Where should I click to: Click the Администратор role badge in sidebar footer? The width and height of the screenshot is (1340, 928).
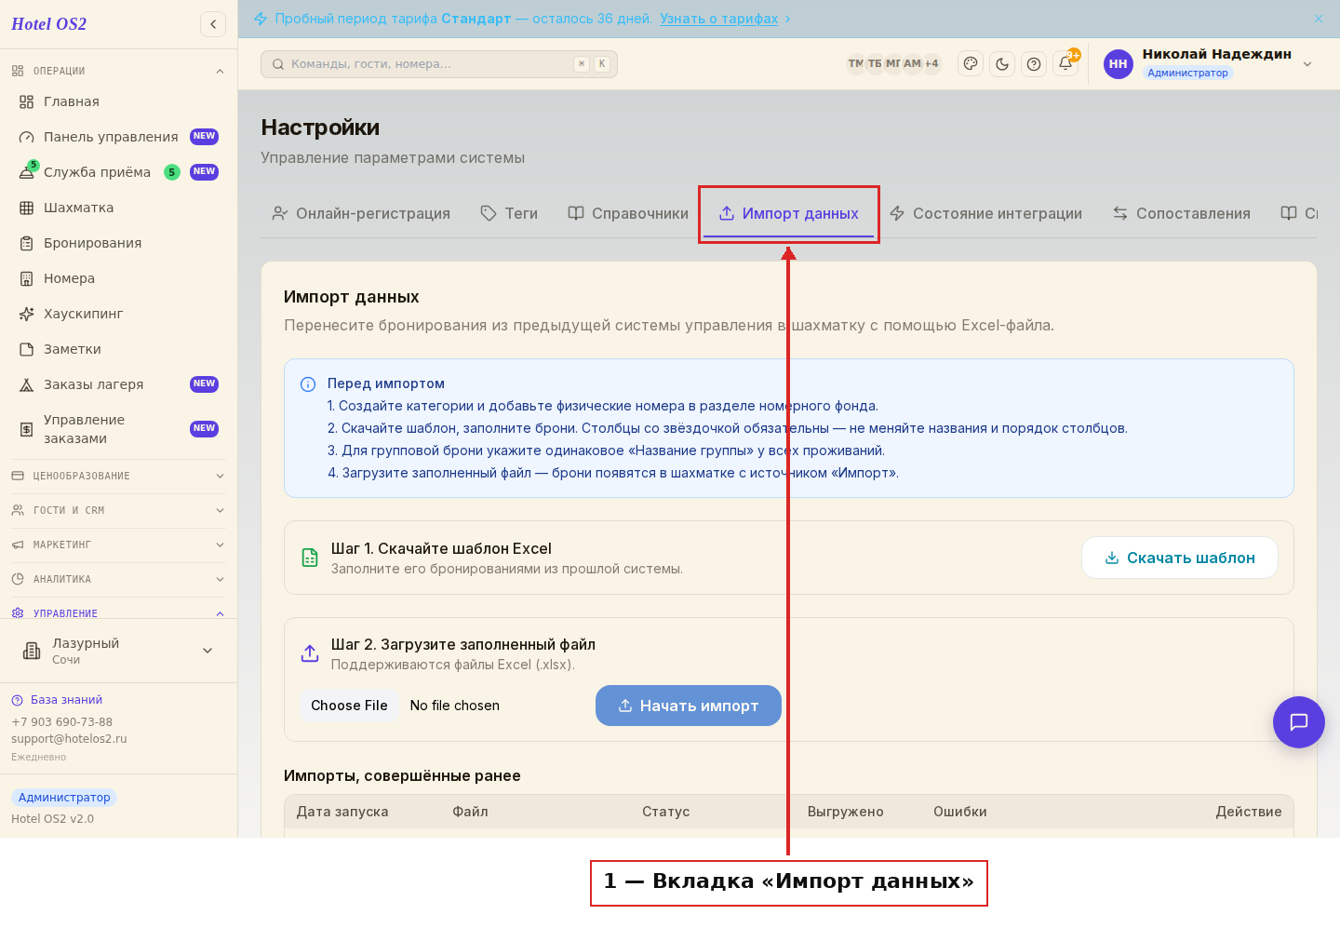coord(64,798)
